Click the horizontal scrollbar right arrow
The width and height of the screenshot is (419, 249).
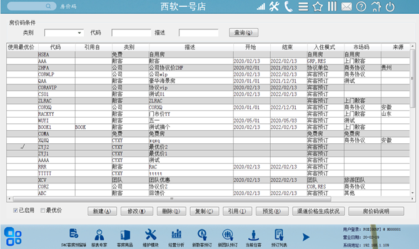pyautogui.click(x=412, y=199)
